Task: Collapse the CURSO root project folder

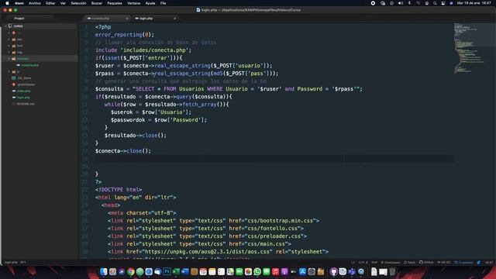Action: [x=5, y=26]
